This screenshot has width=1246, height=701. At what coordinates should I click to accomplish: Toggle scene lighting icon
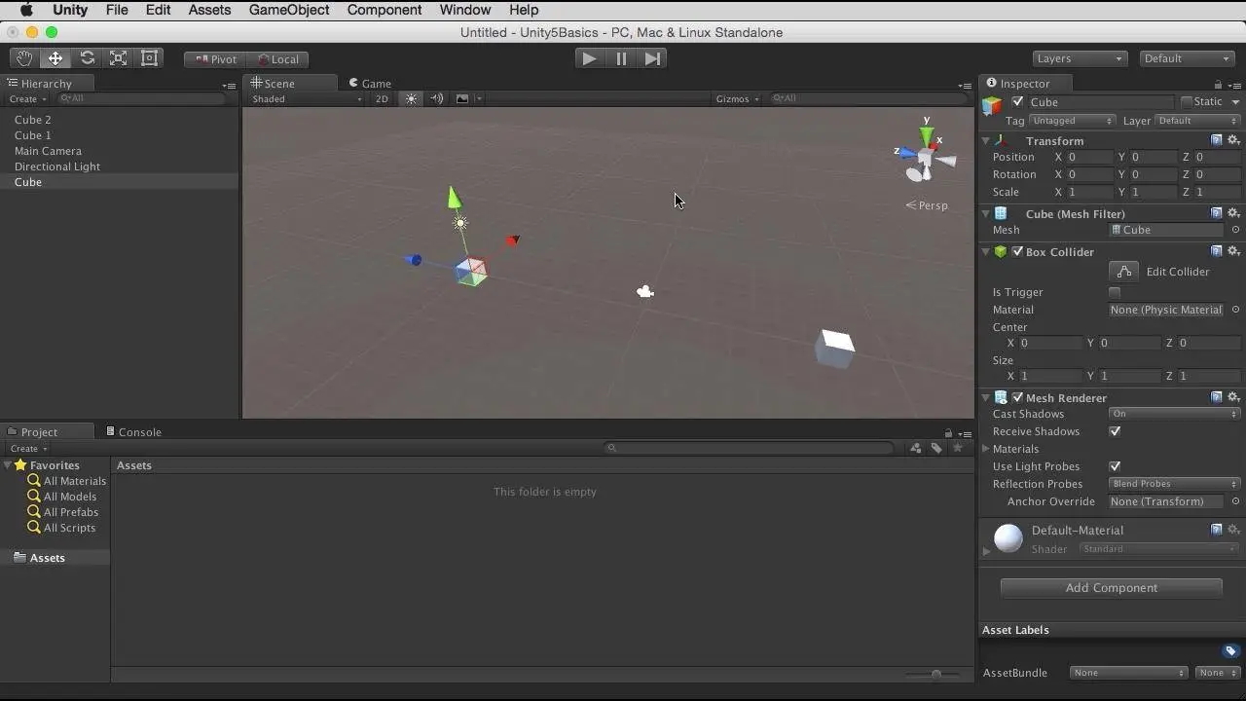coord(411,98)
